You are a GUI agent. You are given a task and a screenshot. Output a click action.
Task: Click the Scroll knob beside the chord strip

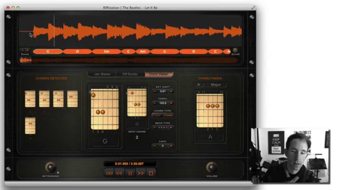[x=235, y=50]
